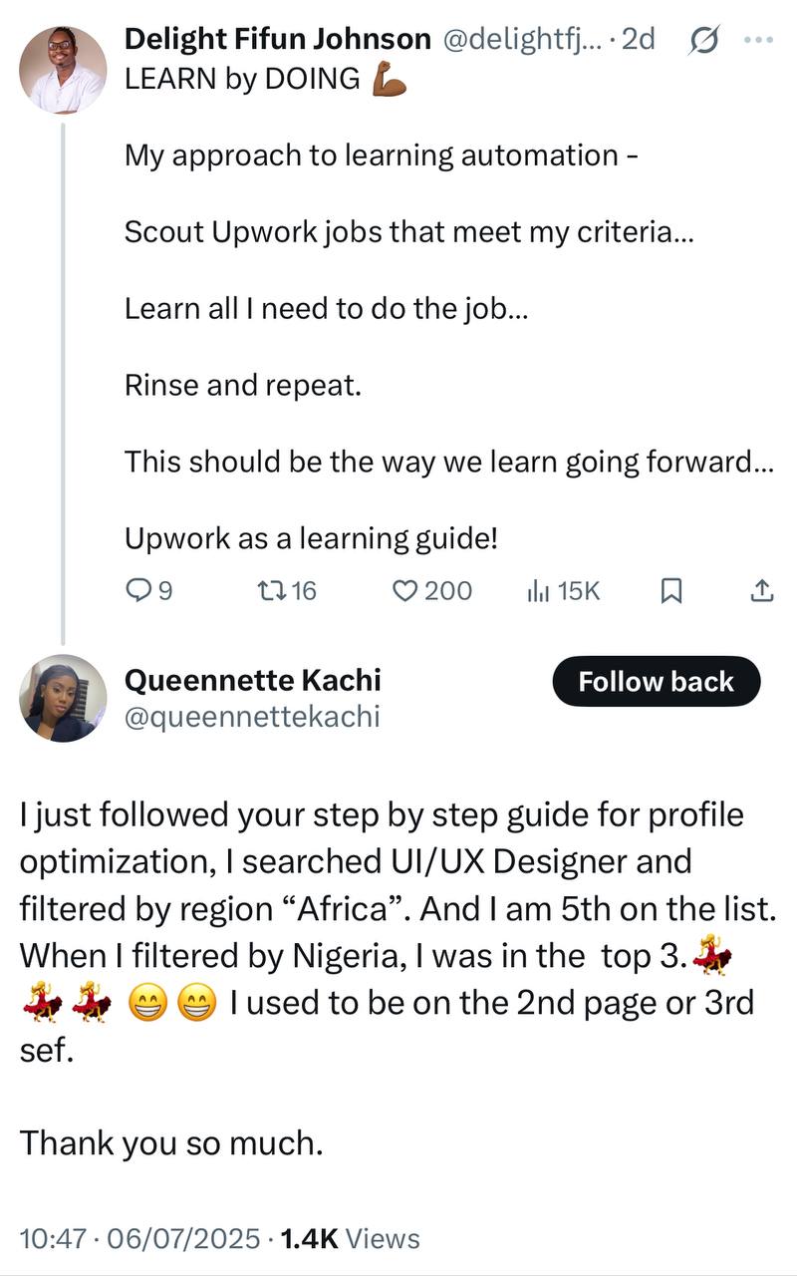This screenshot has height=1276, width=797.
Task: Like the tweet using the heart icon
Action: tap(403, 591)
